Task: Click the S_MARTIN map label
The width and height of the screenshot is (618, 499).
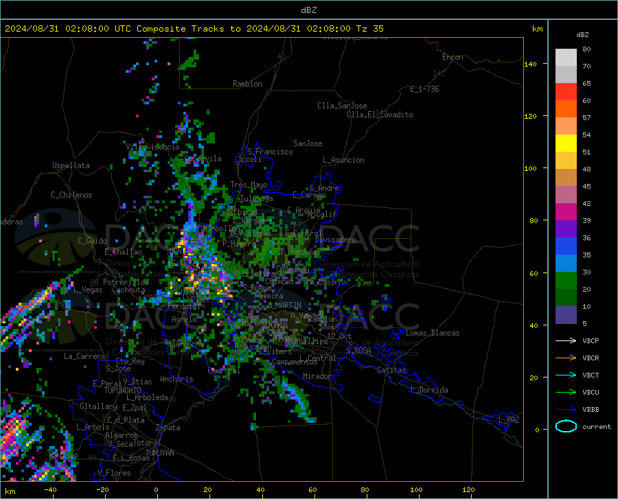Action: 284,305
